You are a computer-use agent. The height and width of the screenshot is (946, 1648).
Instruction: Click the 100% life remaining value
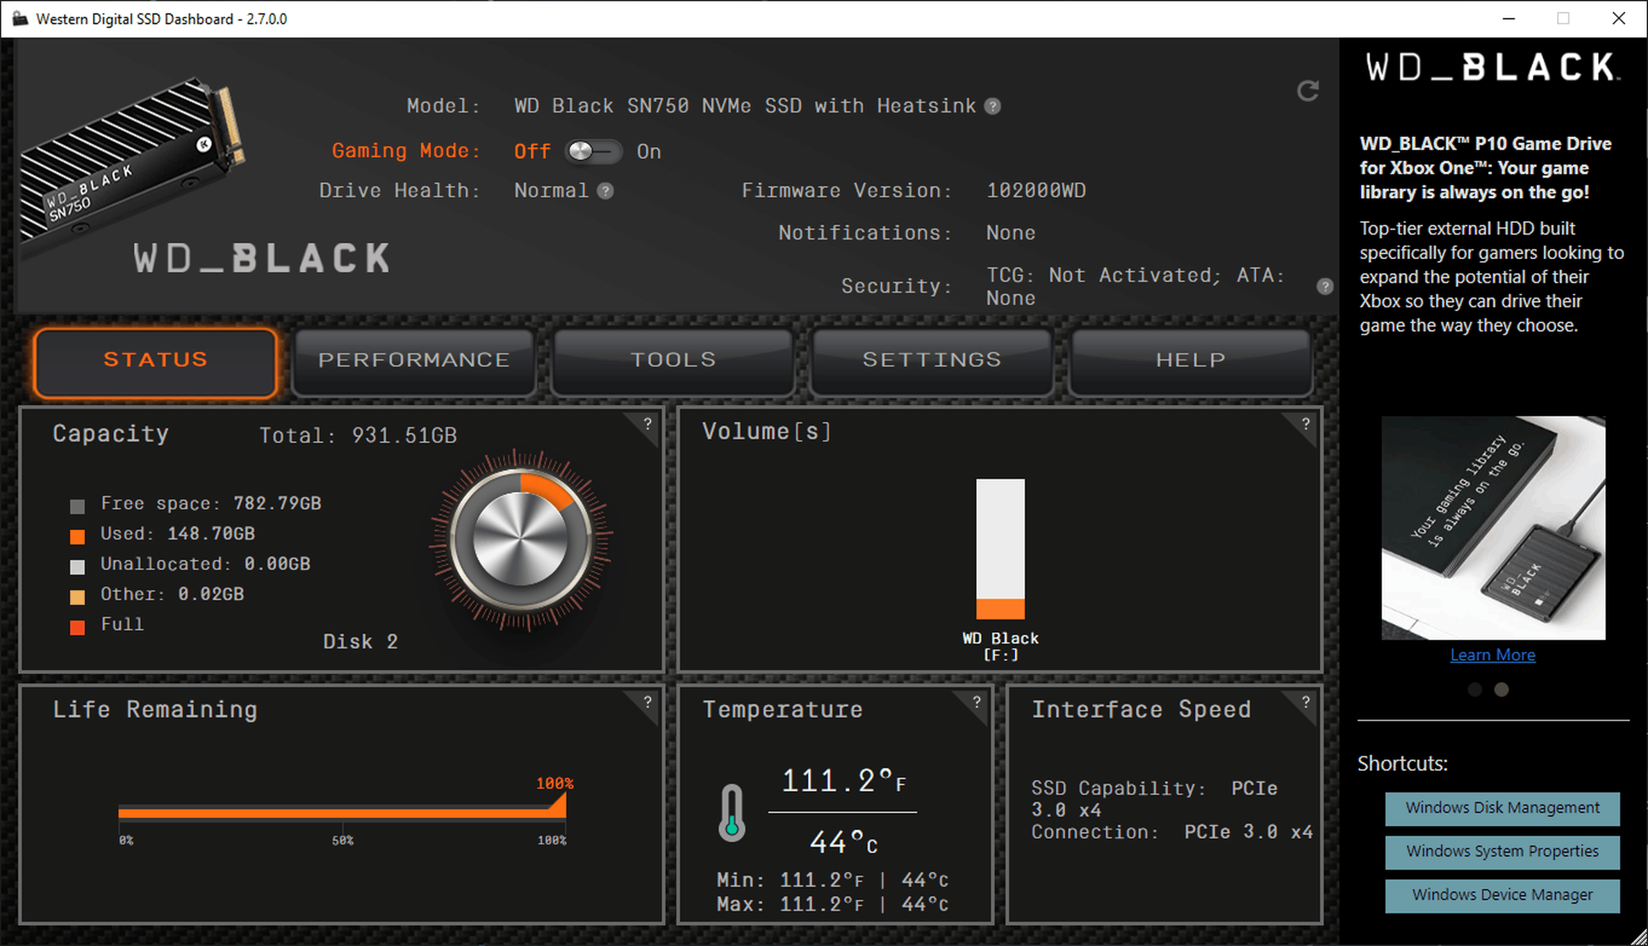(554, 783)
